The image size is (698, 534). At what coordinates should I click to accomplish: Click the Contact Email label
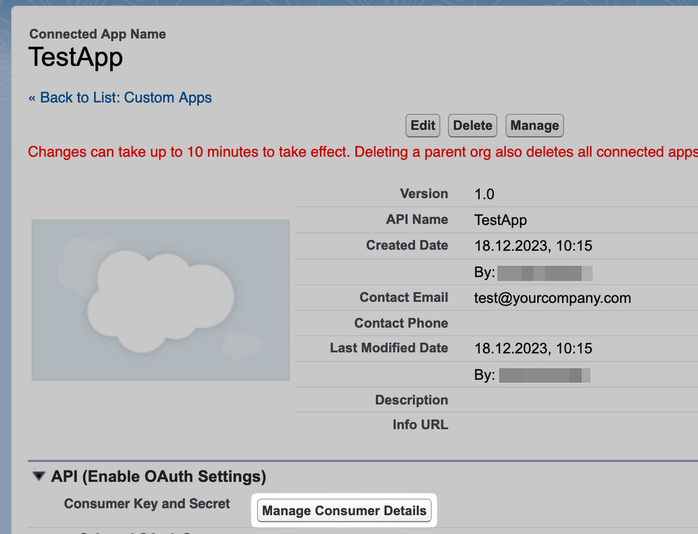tap(404, 297)
